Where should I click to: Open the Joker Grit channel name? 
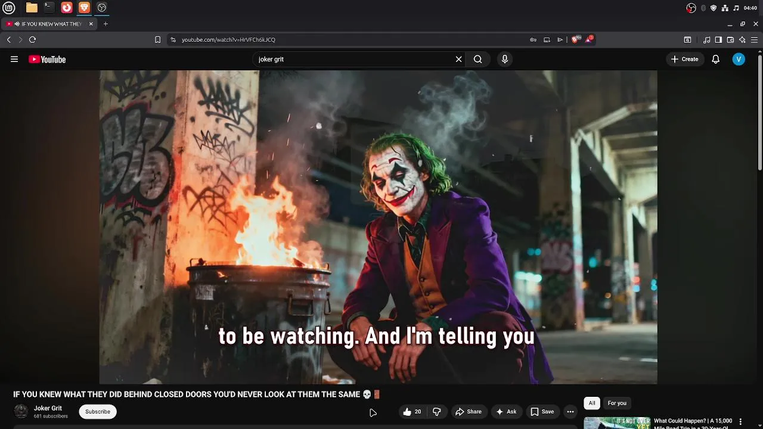[48, 408]
